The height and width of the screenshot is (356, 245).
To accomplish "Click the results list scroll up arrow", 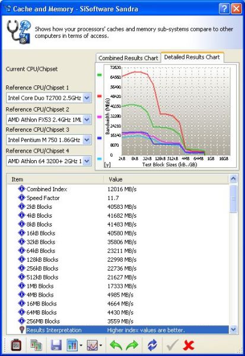I will click(233, 179).
